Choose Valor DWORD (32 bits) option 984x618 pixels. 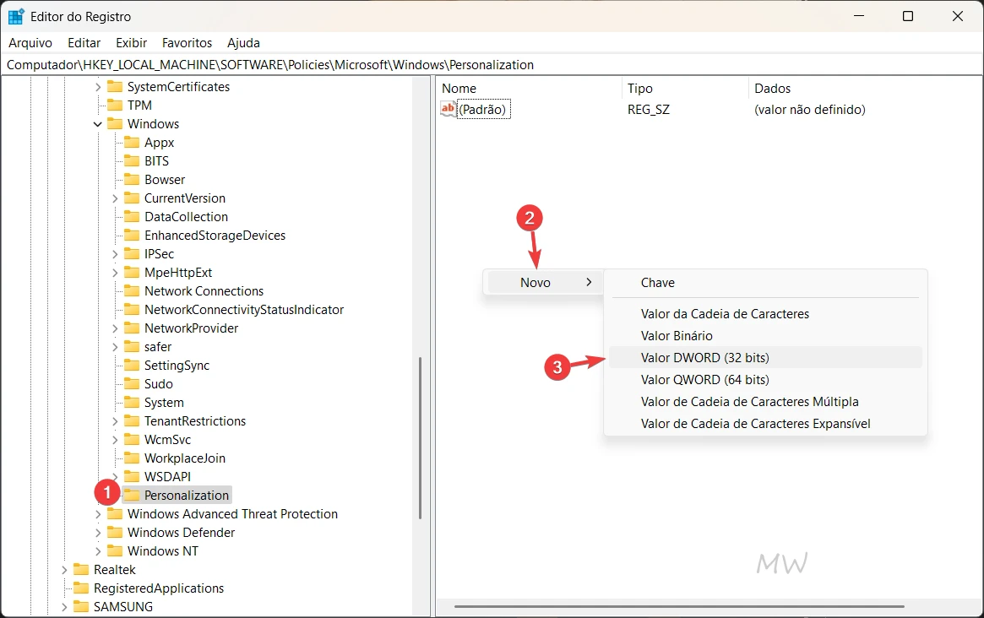click(704, 358)
